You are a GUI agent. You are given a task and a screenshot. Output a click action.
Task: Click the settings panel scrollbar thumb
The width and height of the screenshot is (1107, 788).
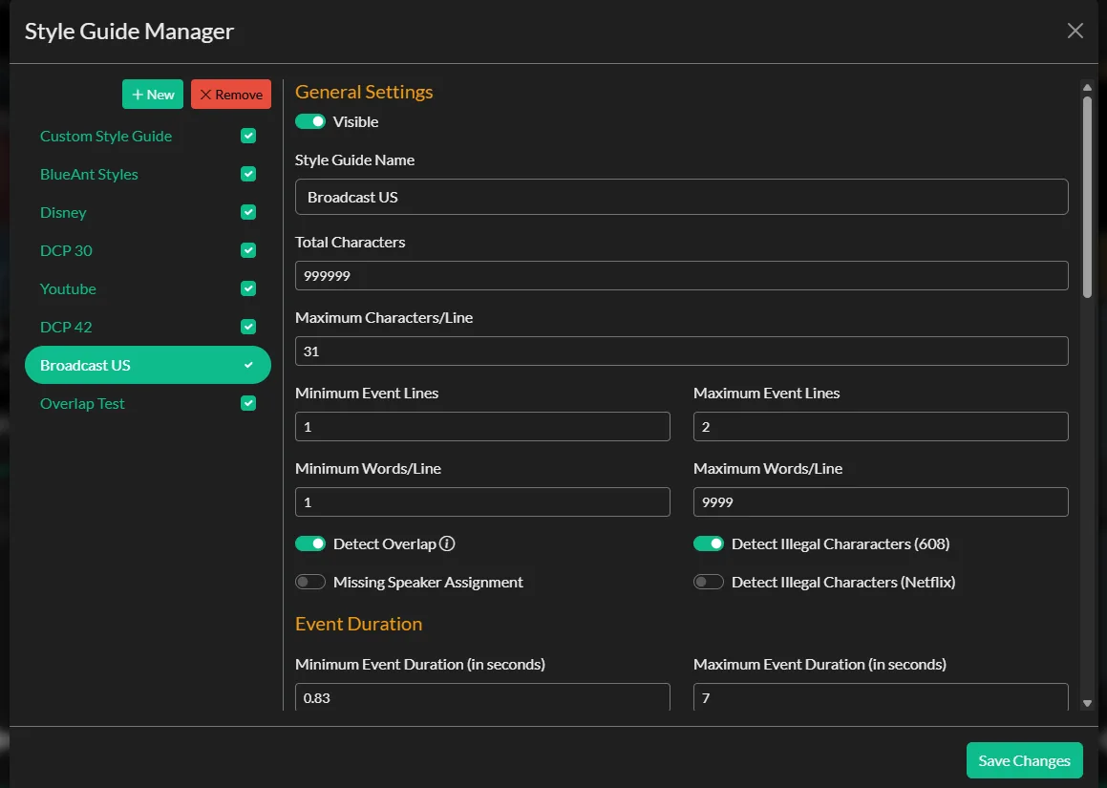coord(1087,197)
